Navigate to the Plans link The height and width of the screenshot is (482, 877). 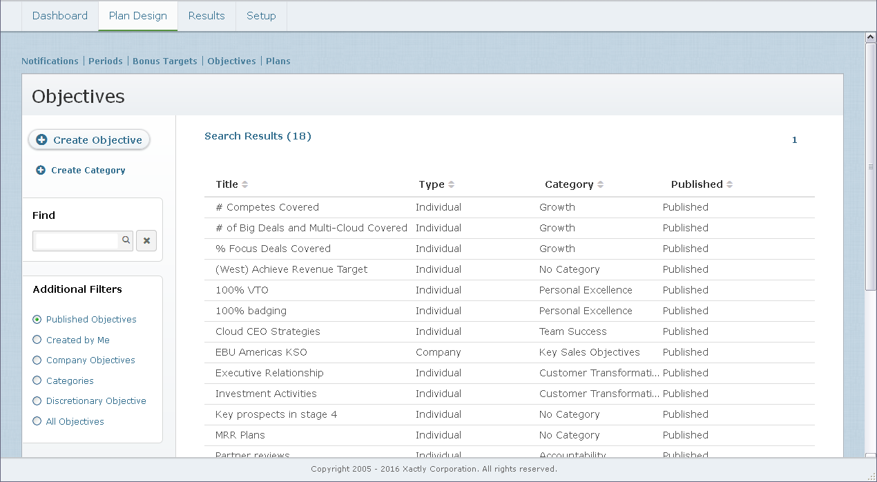(278, 61)
